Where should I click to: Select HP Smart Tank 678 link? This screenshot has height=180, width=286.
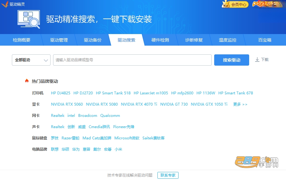click(x=236, y=93)
